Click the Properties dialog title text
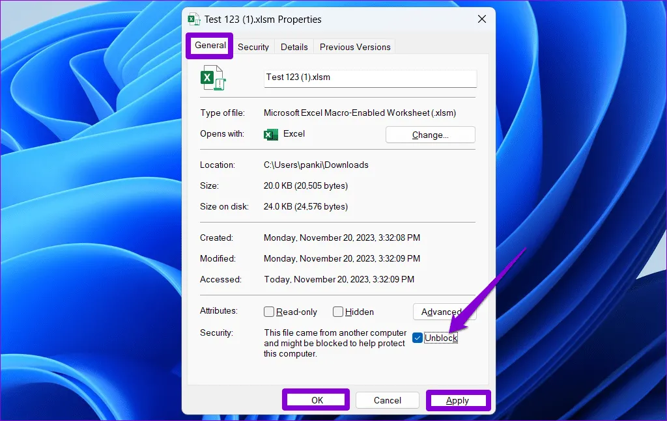Viewport: 667px width, 421px height. (x=263, y=20)
